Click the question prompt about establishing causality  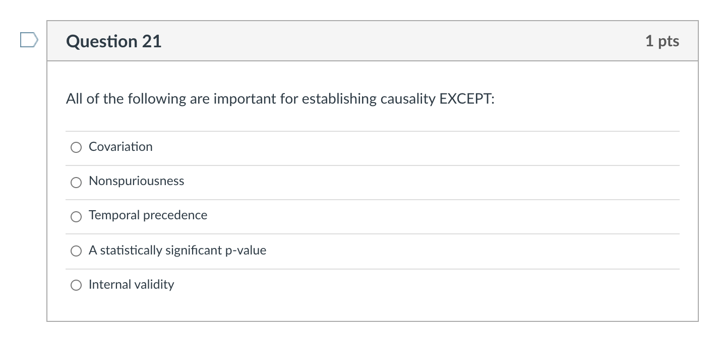click(x=280, y=99)
